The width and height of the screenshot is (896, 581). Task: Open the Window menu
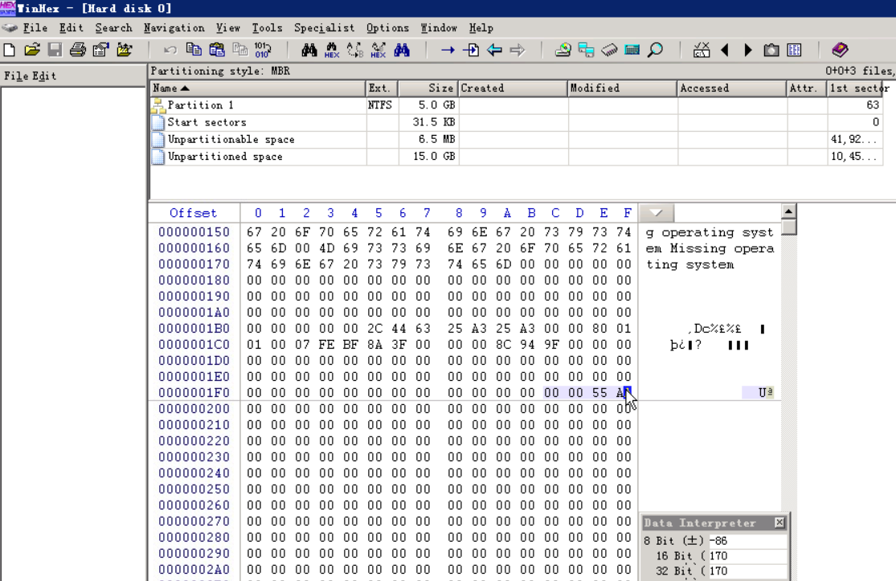[x=439, y=28]
